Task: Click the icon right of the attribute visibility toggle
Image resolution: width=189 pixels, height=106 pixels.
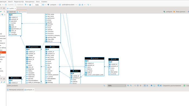Action: coord(147,86)
